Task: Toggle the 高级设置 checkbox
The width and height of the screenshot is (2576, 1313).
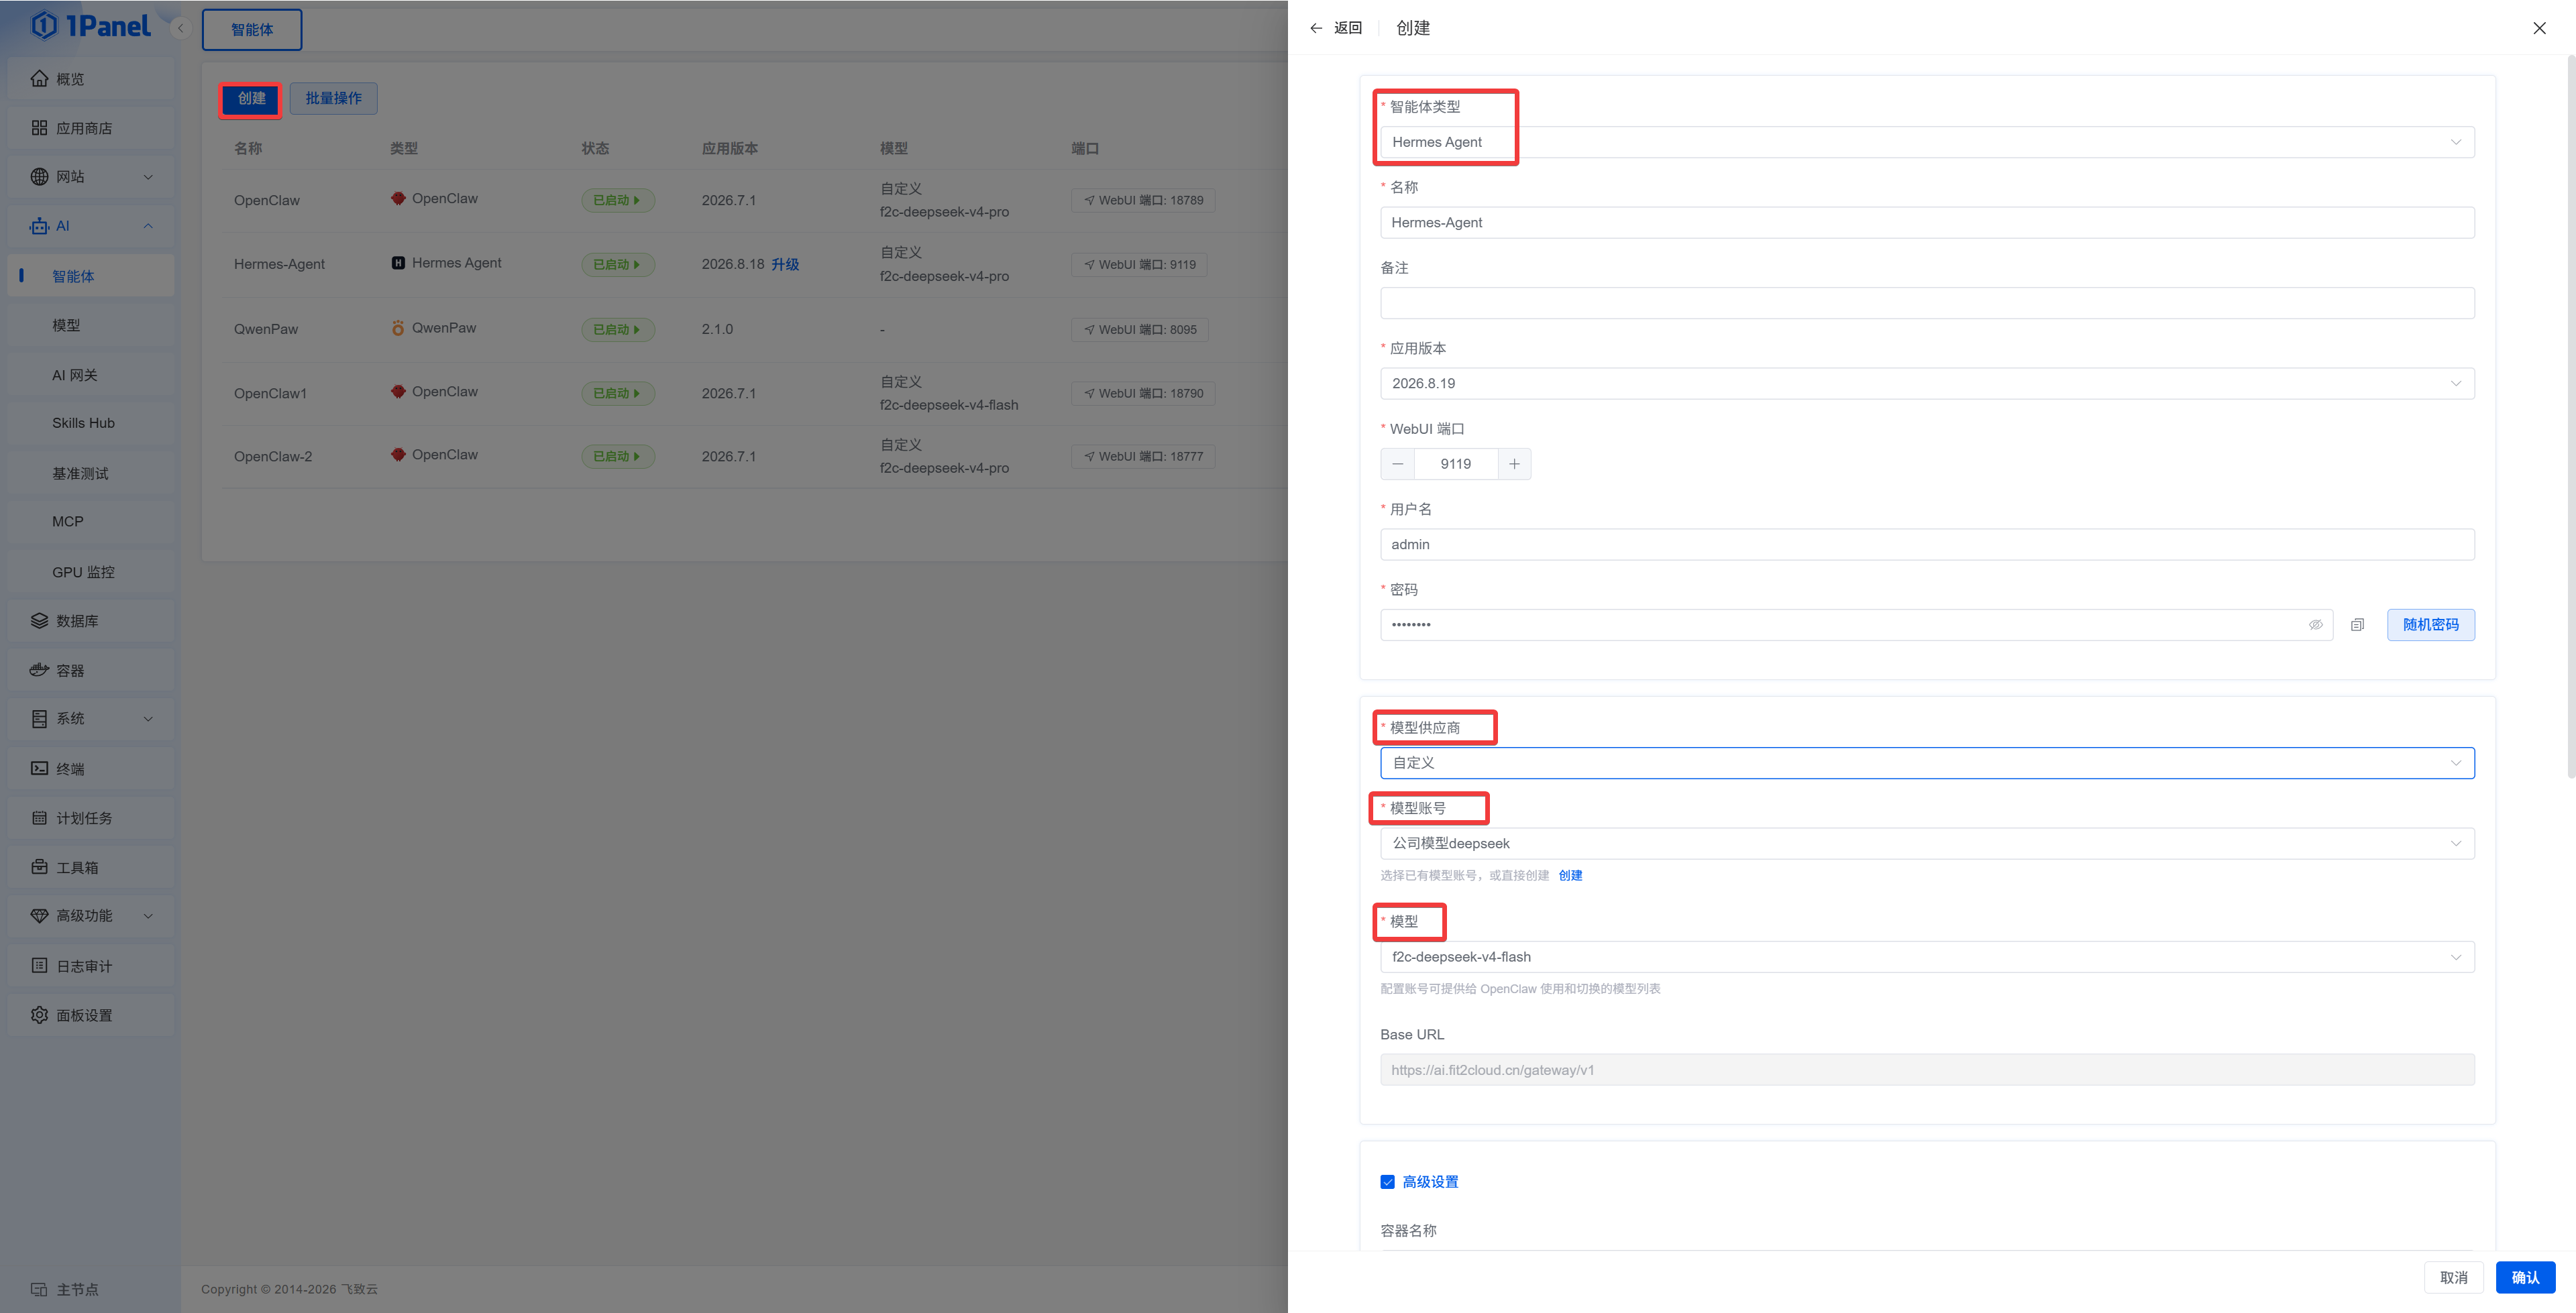Action: [1388, 1182]
